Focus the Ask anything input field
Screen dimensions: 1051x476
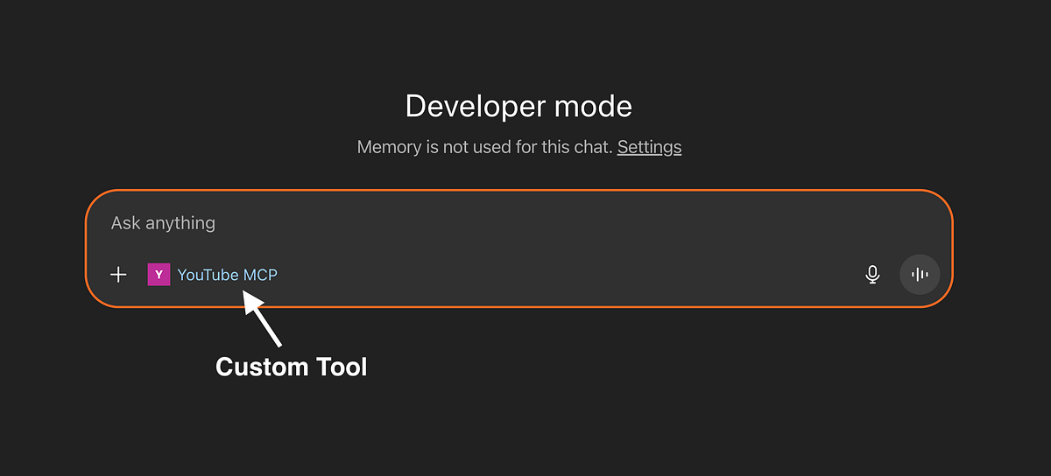point(438,223)
